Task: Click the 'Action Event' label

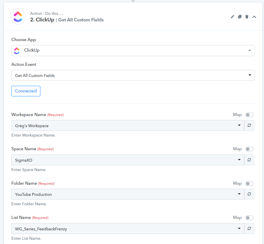Action: point(24,64)
